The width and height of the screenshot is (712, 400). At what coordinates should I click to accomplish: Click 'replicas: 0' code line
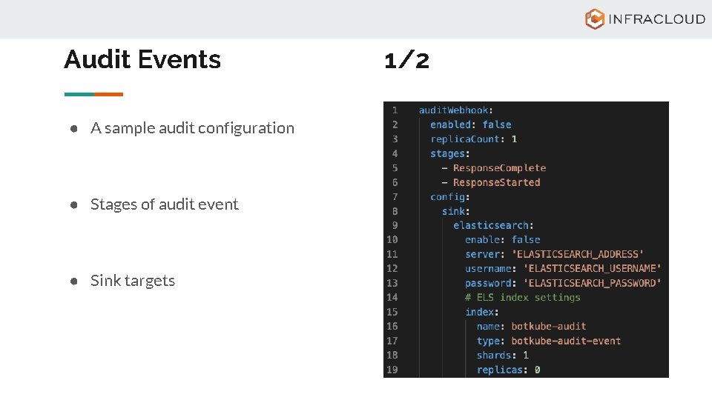point(508,370)
